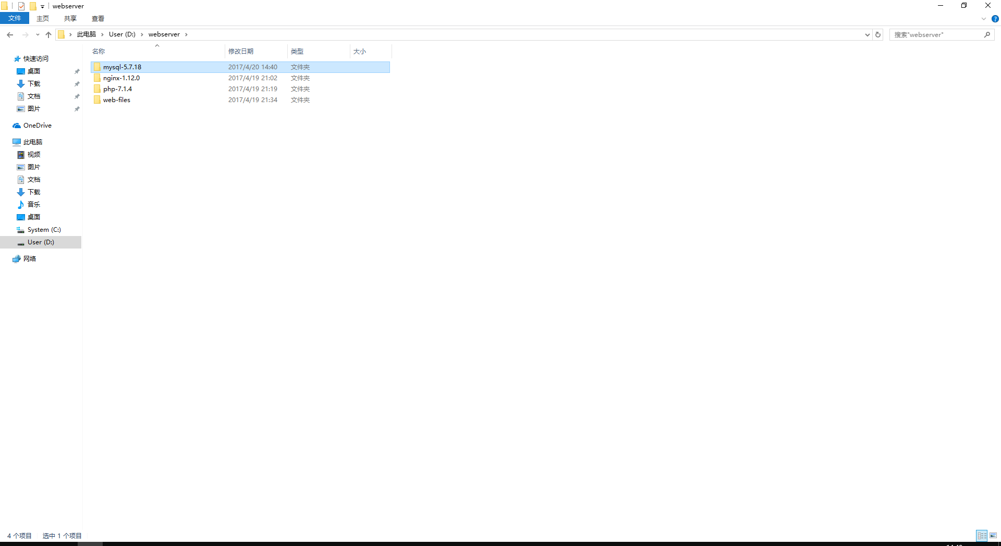Screen dimensions: 1001x546
Task: Open pinned 桌面 under quick access
Action: (x=34, y=71)
